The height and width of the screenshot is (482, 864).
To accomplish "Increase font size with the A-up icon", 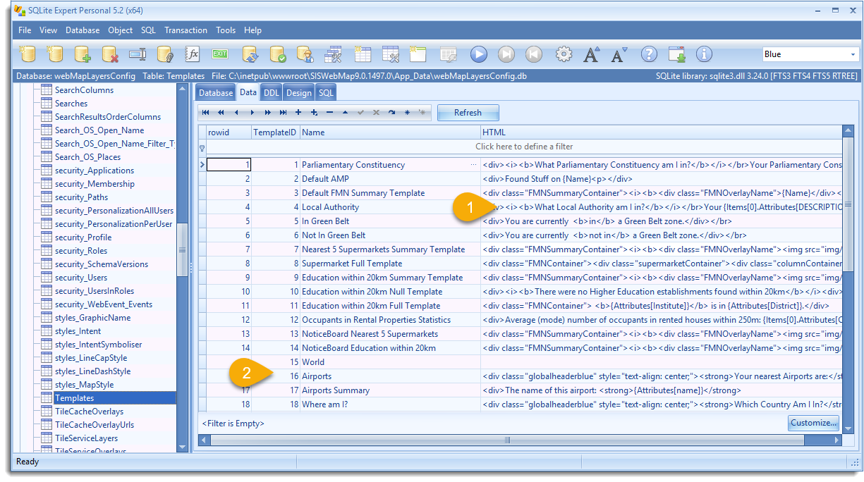I will click(592, 54).
